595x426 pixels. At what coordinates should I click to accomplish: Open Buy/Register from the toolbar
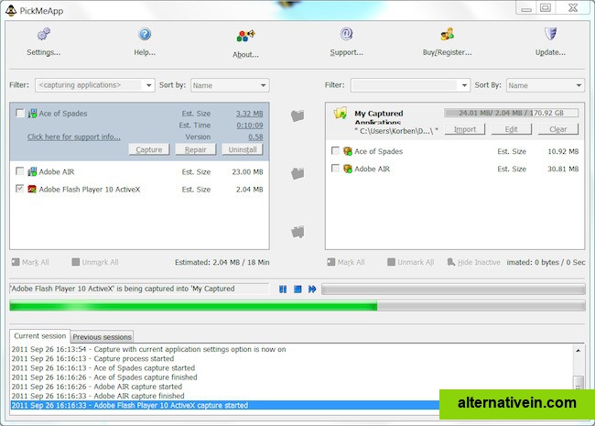click(x=448, y=36)
